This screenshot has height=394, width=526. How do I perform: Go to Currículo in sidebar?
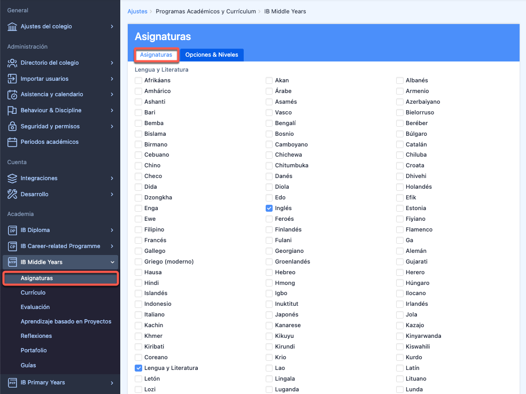point(33,293)
